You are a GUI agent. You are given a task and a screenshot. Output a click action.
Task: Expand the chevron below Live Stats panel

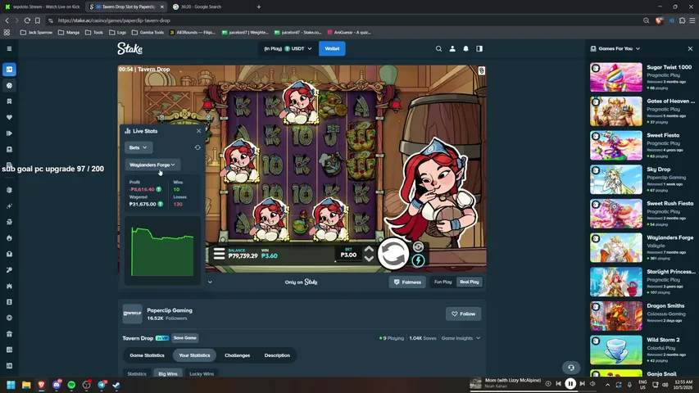coord(210,282)
